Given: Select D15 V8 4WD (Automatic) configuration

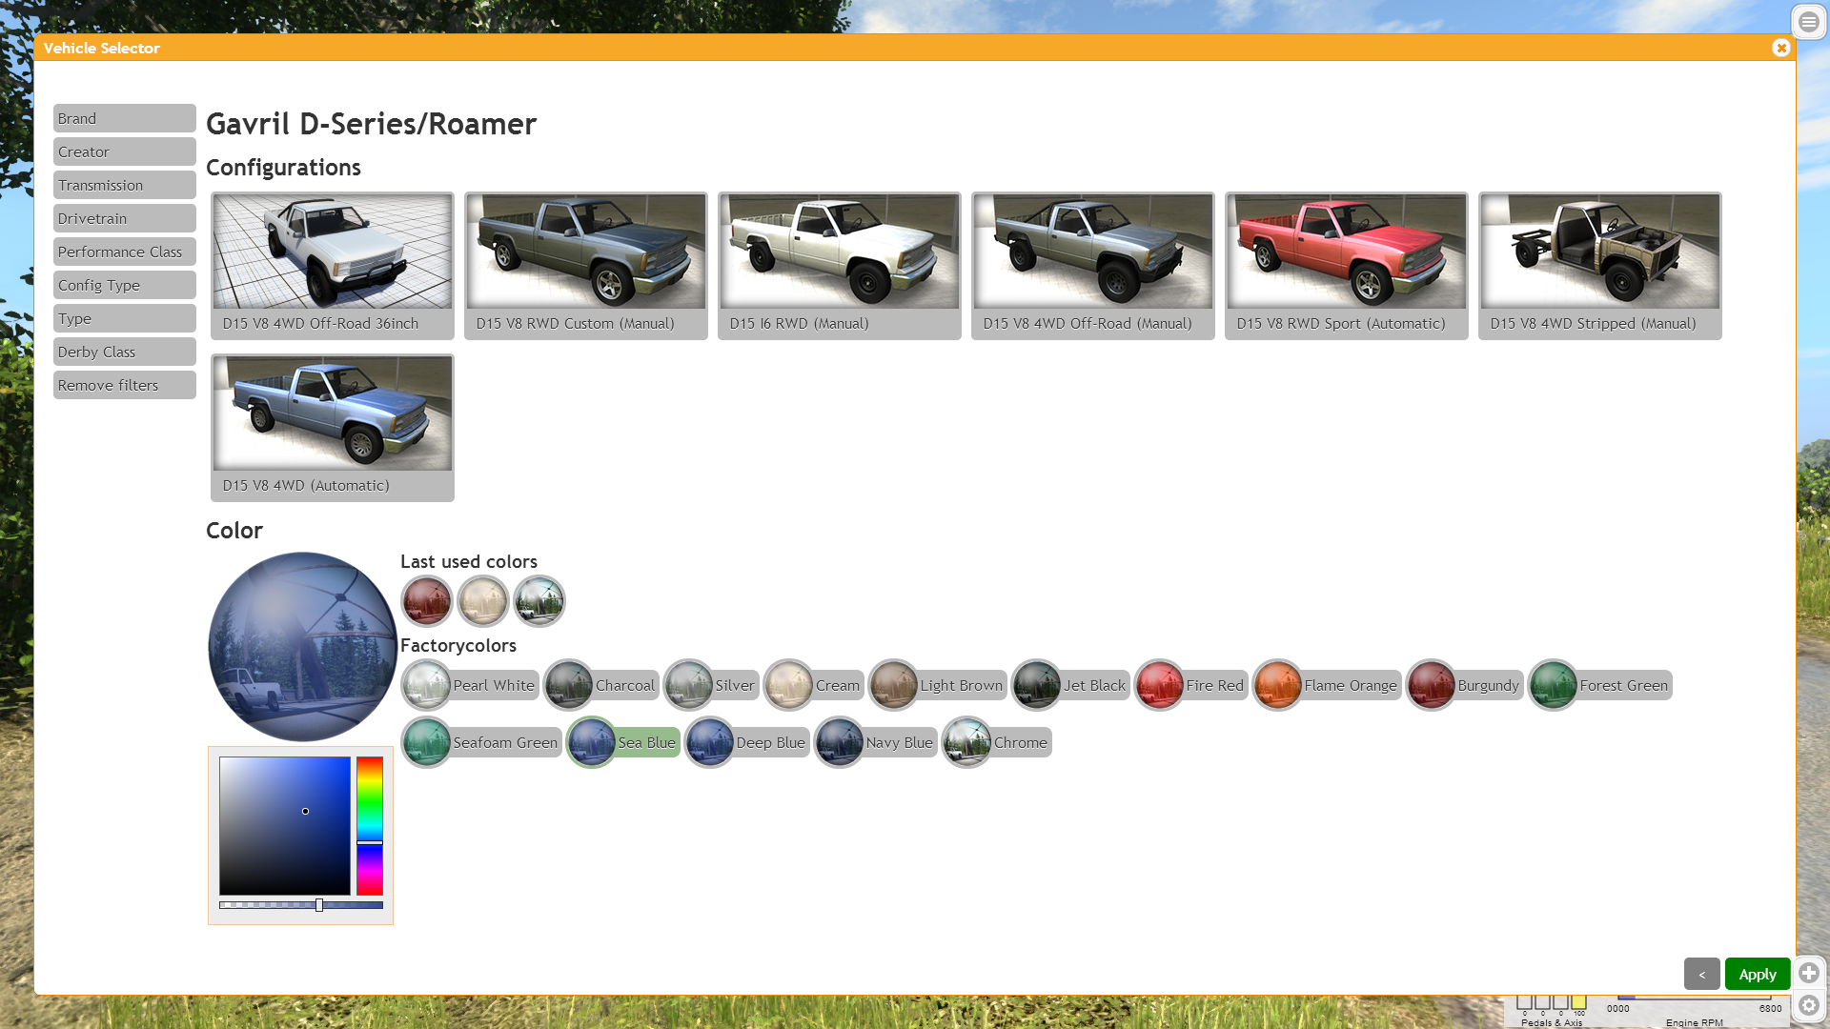Looking at the screenshot, I should pos(333,428).
